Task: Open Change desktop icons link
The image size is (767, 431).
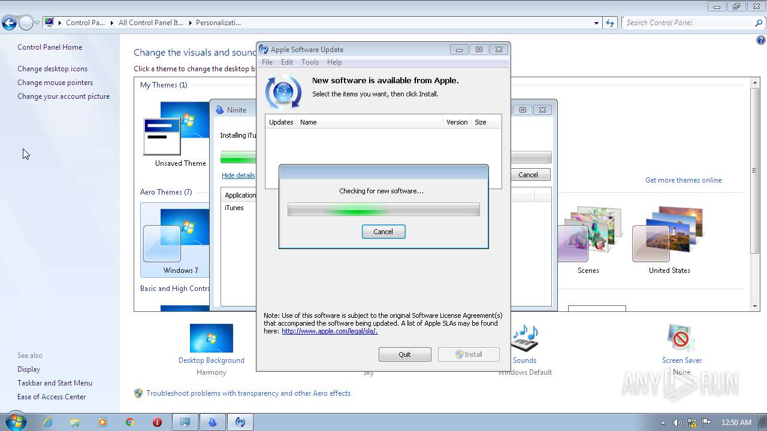Action: pos(52,69)
